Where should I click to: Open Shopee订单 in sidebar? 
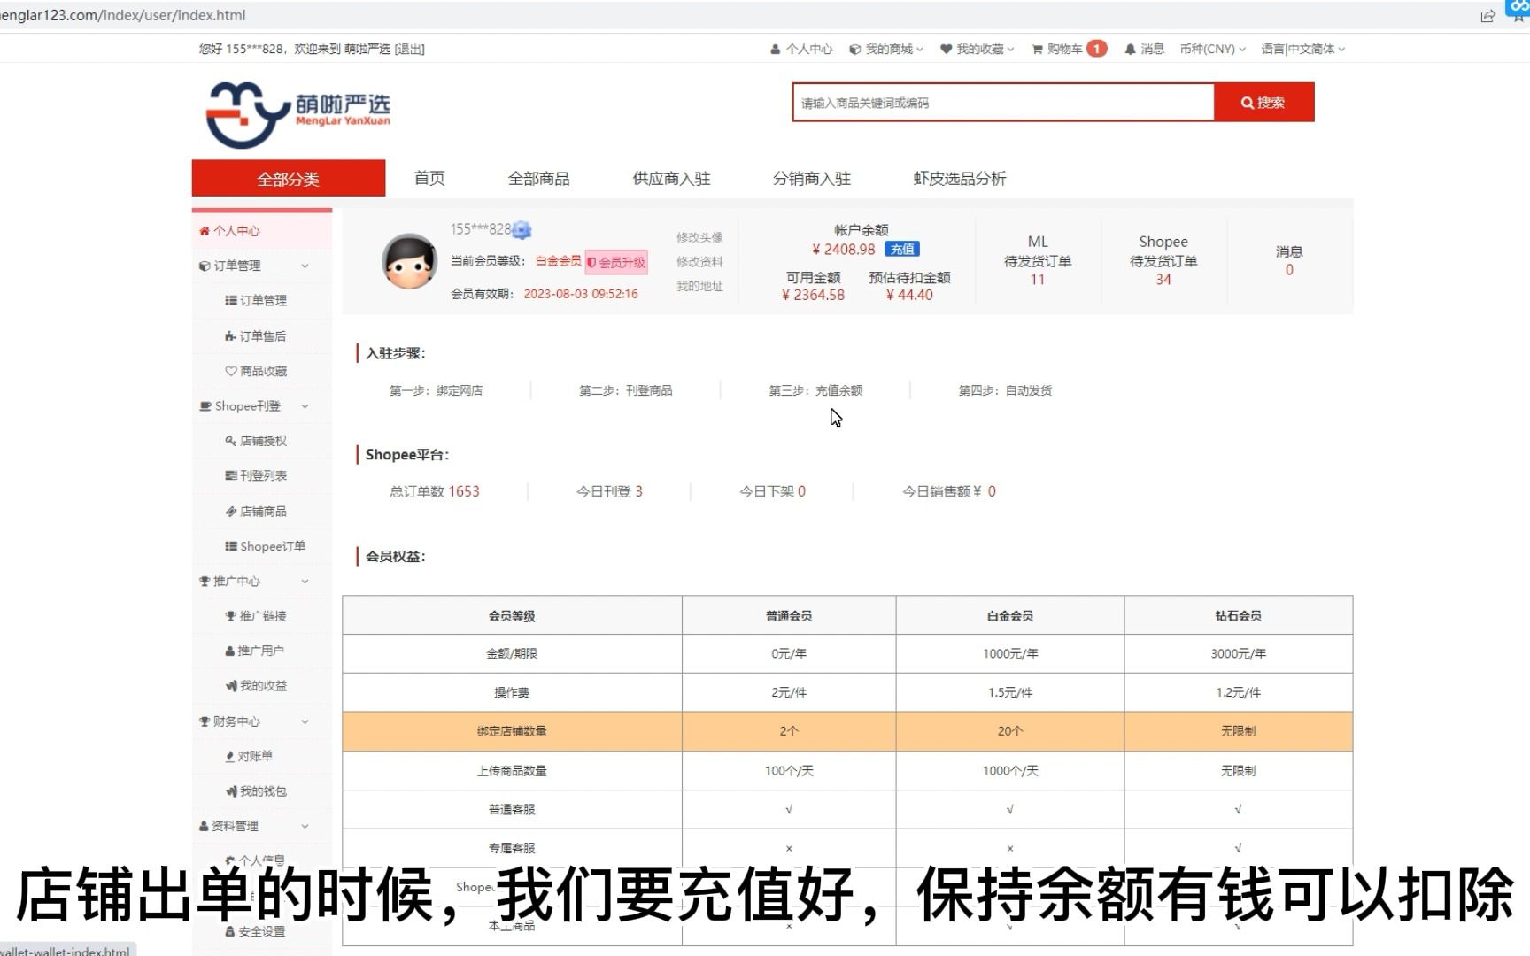tap(266, 546)
